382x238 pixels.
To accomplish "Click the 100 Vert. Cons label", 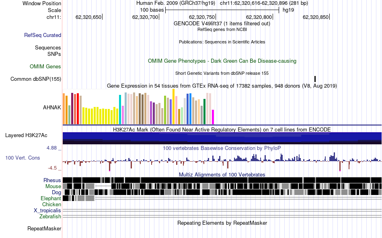I will (23, 158).
